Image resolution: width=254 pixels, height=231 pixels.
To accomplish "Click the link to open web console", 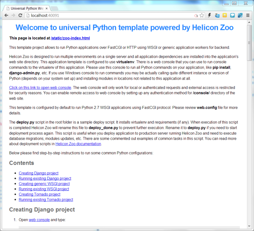I will pos(40,88).
